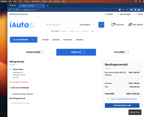Open the History menu in menu bar
Image resolution: width=144 pixels, height=117 pixels.
click(x=27, y=1)
